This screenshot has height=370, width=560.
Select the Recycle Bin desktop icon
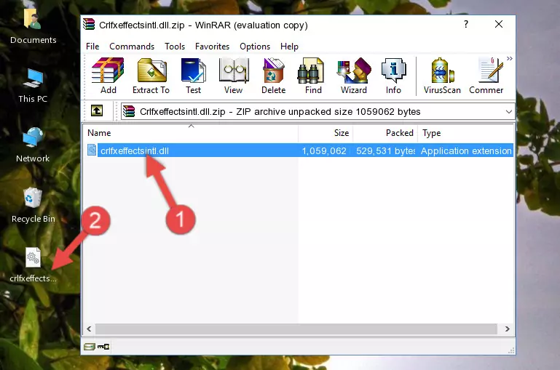33,205
